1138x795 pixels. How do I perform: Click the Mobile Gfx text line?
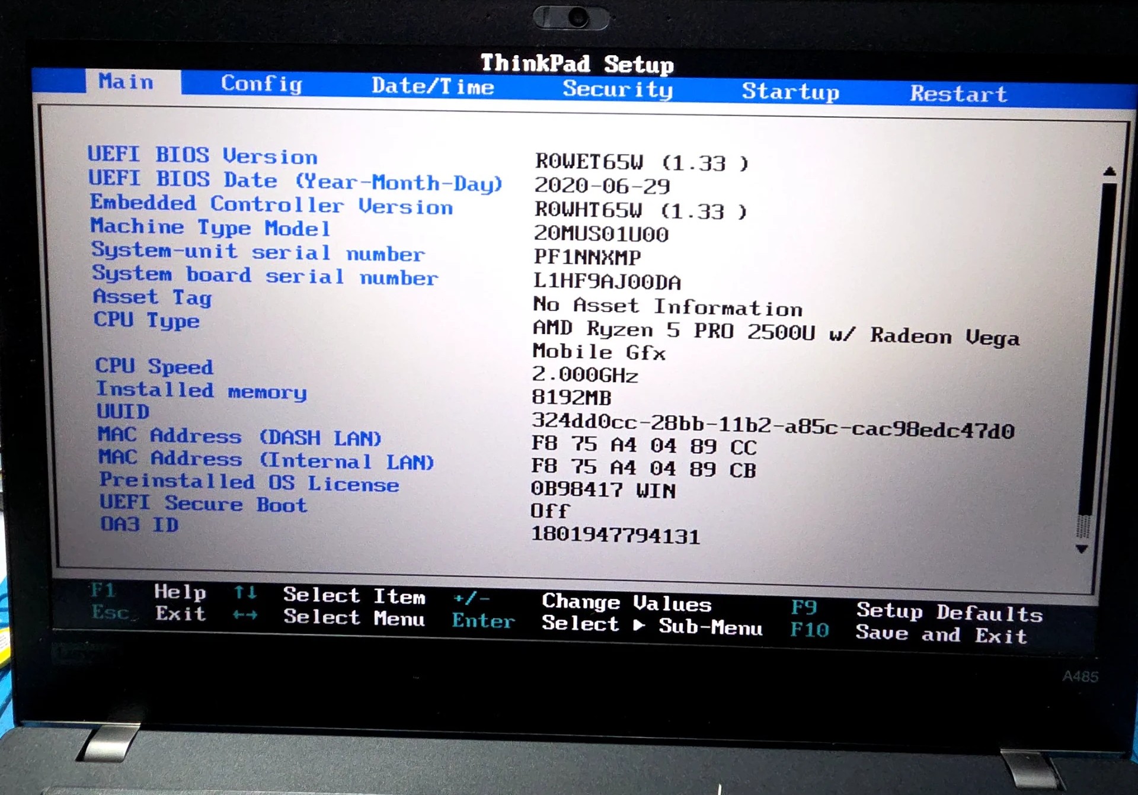[x=599, y=352]
